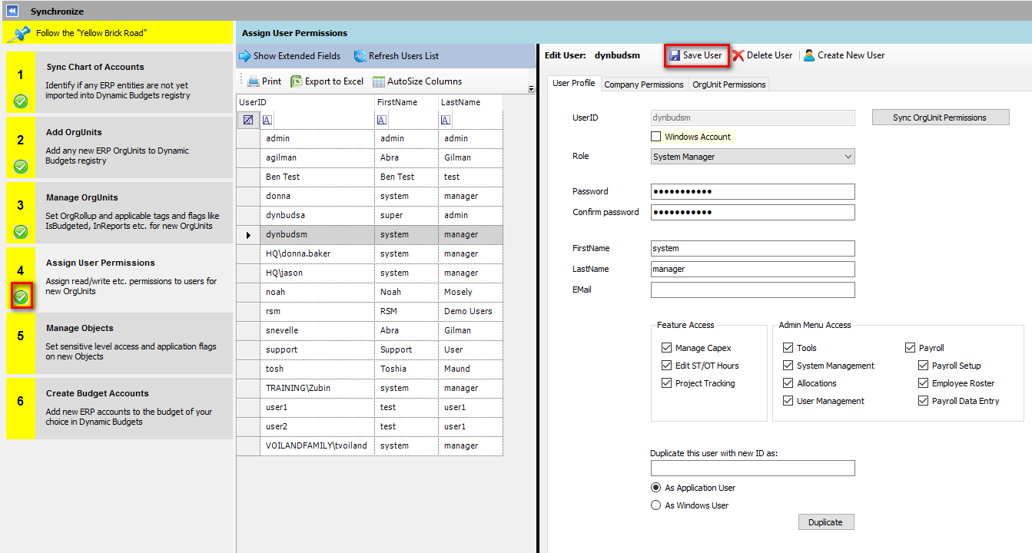Click the red X Delete User icon
1032x553 pixels.
point(738,55)
